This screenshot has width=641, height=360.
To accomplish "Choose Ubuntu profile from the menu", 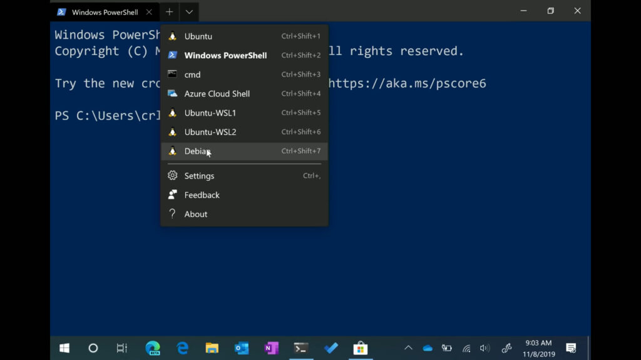I will pyautogui.click(x=245, y=36).
